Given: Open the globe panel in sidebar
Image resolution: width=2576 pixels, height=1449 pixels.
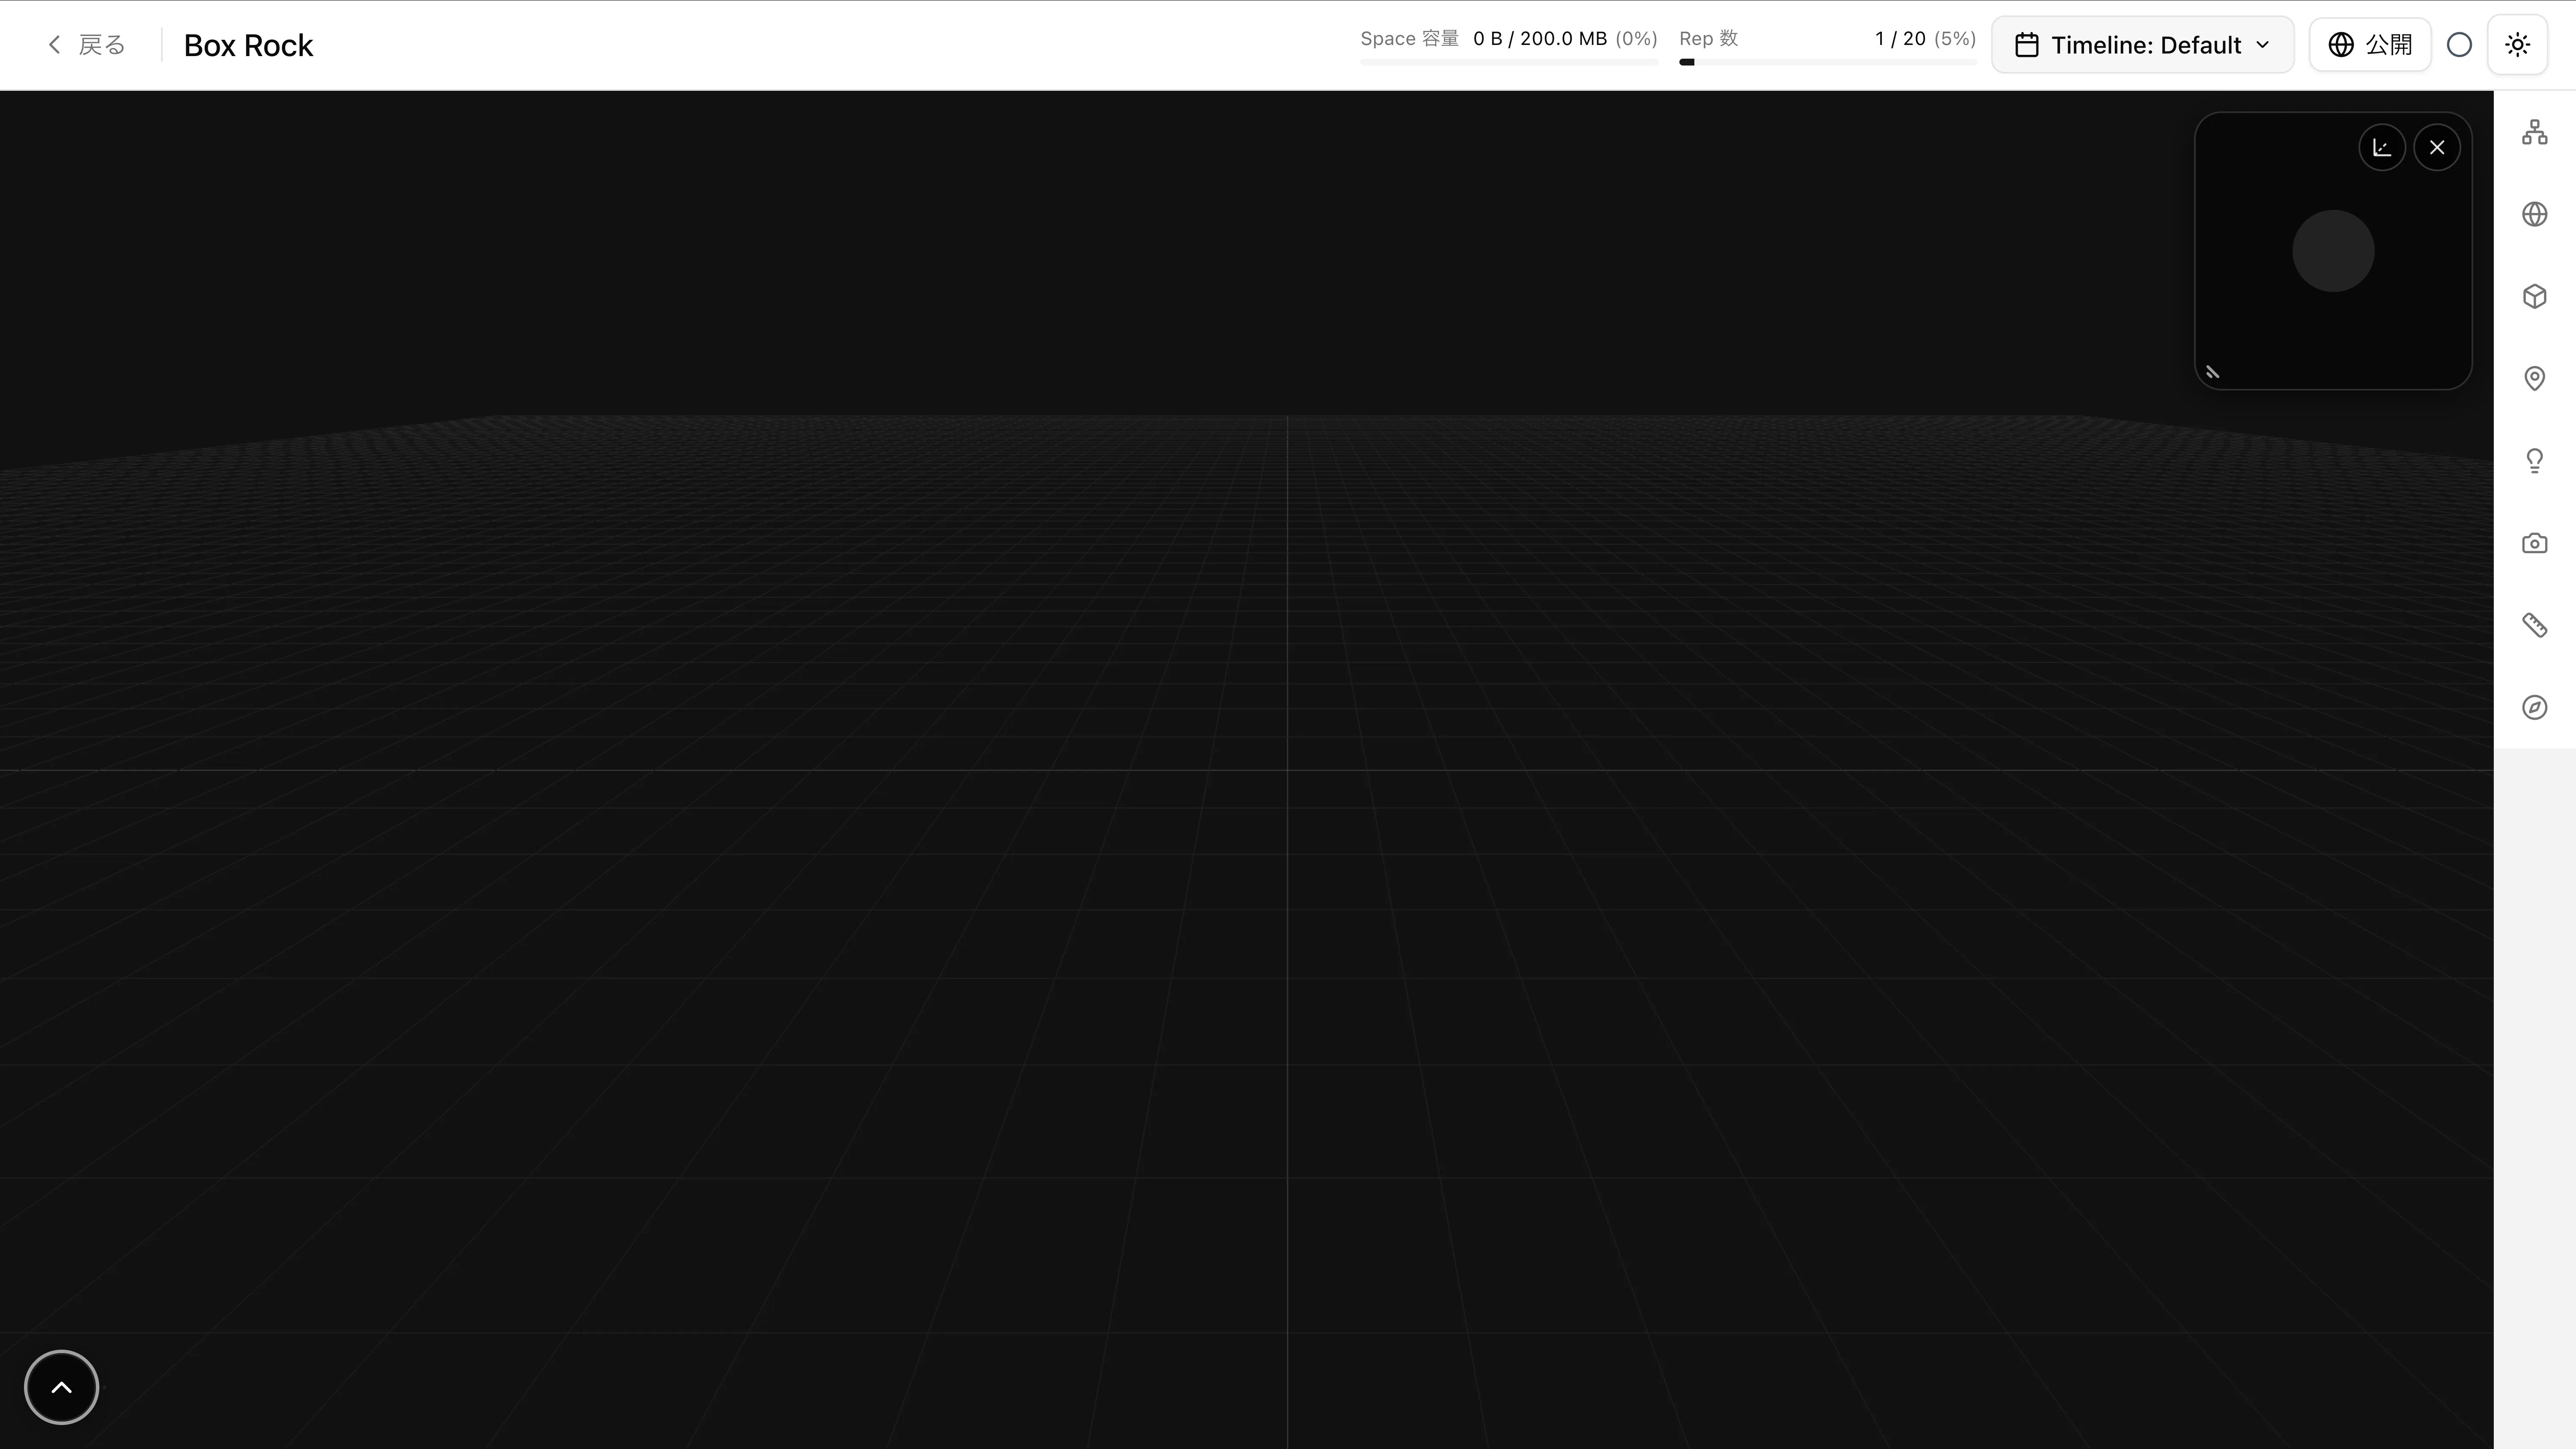Looking at the screenshot, I should point(2534,214).
